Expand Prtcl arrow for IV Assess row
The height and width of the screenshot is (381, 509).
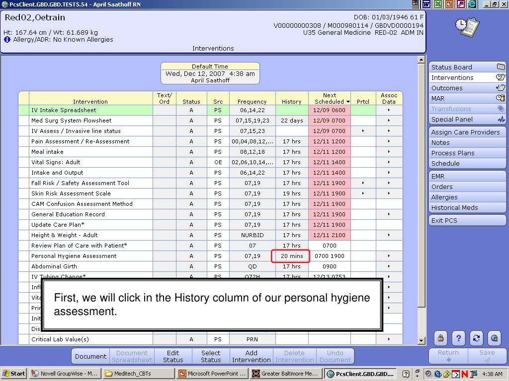point(363,131)
